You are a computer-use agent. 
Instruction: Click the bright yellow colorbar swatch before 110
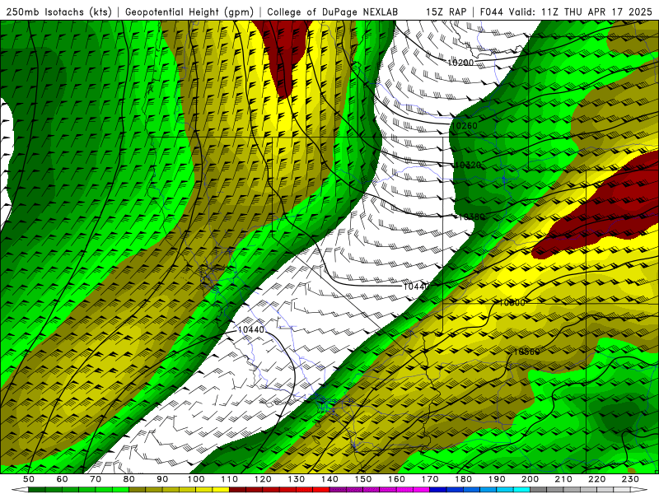[x=221, y=490]
